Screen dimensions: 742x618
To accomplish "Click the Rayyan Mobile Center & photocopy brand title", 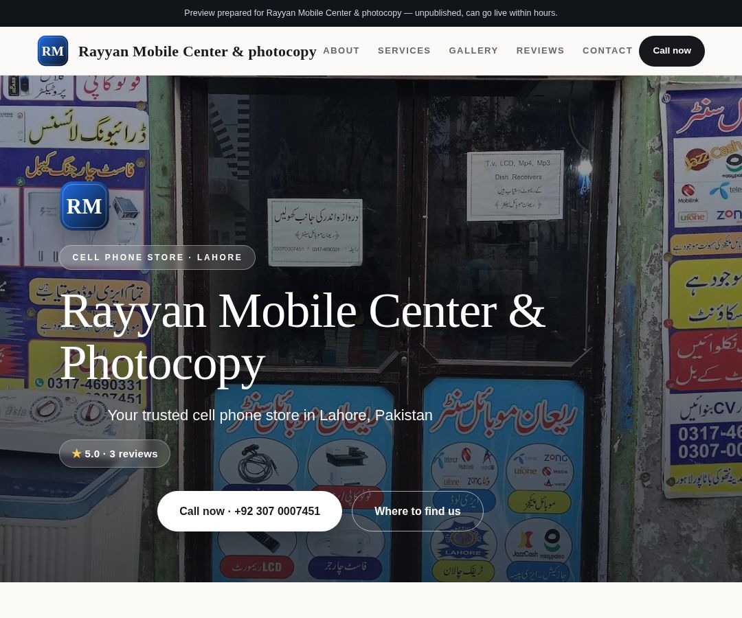I will pyautogui.click(x=197, y=51).
